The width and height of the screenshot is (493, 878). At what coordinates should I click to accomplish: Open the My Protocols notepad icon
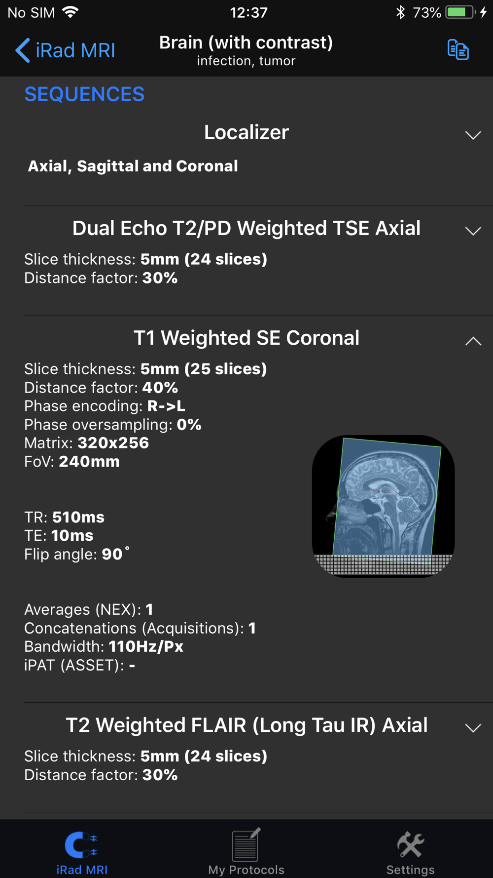point(246,844)
